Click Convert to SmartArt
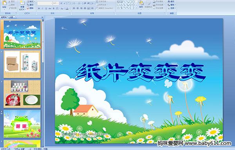This screenshot has height=150, width=235. (105, 8)
